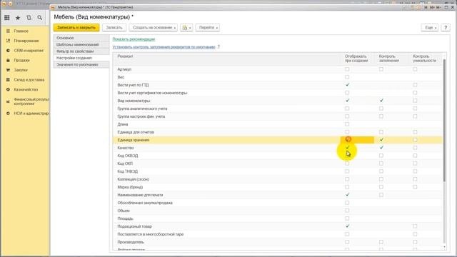Image resolution: width=457 pixels, height=257 pixels.
Task: Enable Марка (бренд) fill control checkbox
Action: (x=381, y=187)
